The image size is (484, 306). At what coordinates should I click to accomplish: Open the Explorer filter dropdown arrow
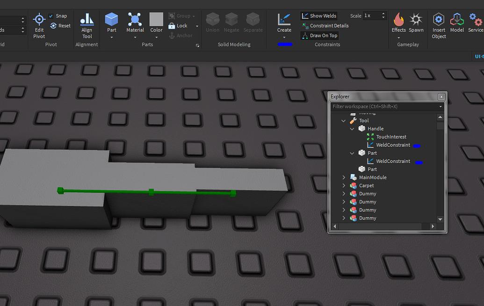[x=441, y=107]
